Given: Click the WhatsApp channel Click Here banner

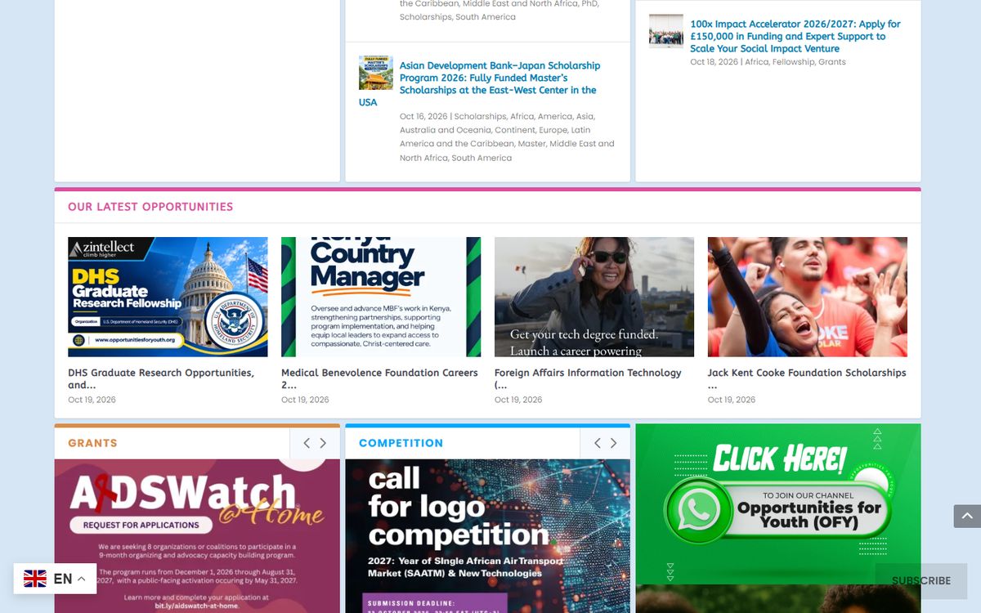Looking at the screenshot, I should (778, 503).
